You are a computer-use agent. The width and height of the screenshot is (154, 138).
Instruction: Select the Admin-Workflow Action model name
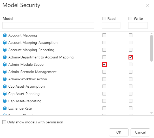click(x=28, y=79)
